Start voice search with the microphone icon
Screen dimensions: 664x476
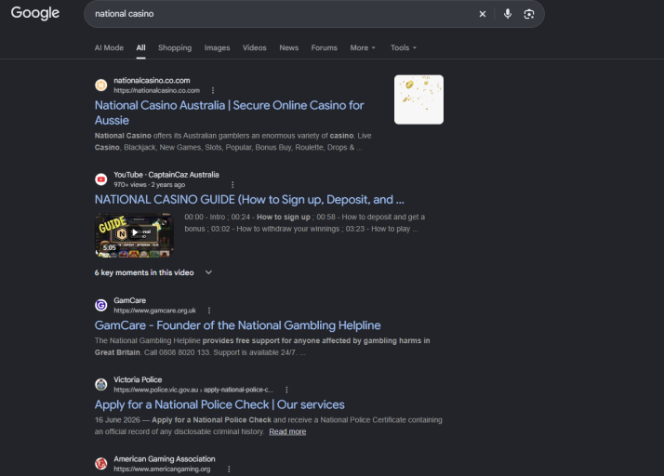pos(508,14)
